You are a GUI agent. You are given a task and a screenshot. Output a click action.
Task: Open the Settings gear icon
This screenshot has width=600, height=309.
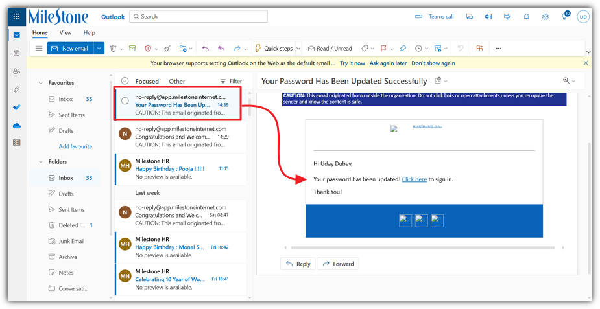(546, 17)
